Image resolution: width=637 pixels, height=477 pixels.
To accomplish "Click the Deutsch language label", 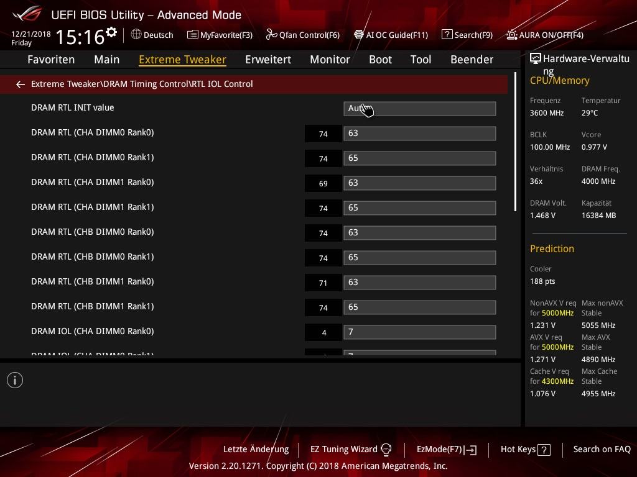I will pyautogui.click(x=159, y=35).
